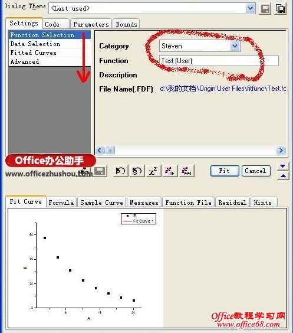Screen dimensions: 293x333
Task: Select Fitted Curves in the list
Action: pyautogui.click(x=50, y=53)
